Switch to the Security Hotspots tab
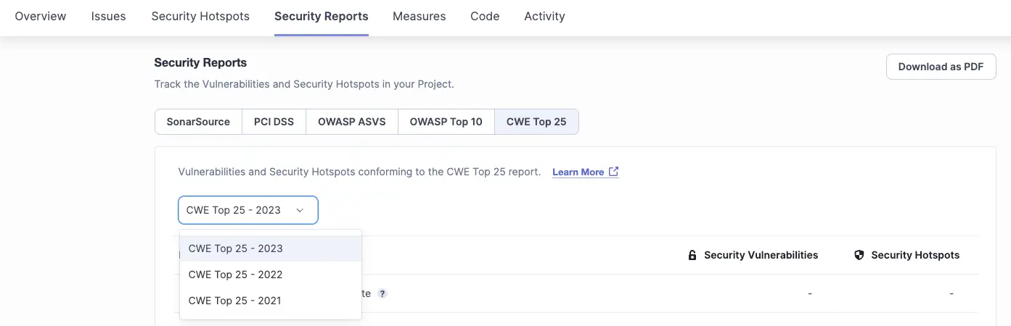The image size is (1011, 326). click(200, 16)
